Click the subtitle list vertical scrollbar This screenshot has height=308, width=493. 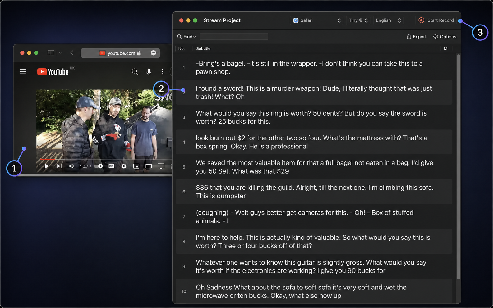click(x=458, y=167)
